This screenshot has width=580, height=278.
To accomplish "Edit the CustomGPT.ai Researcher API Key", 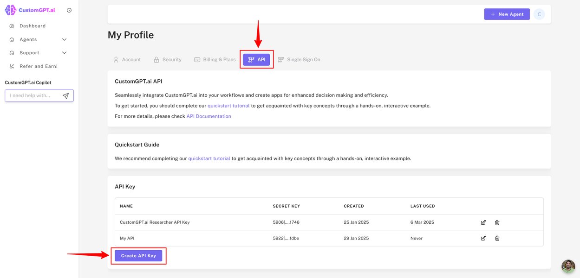I will click(483, 222).
